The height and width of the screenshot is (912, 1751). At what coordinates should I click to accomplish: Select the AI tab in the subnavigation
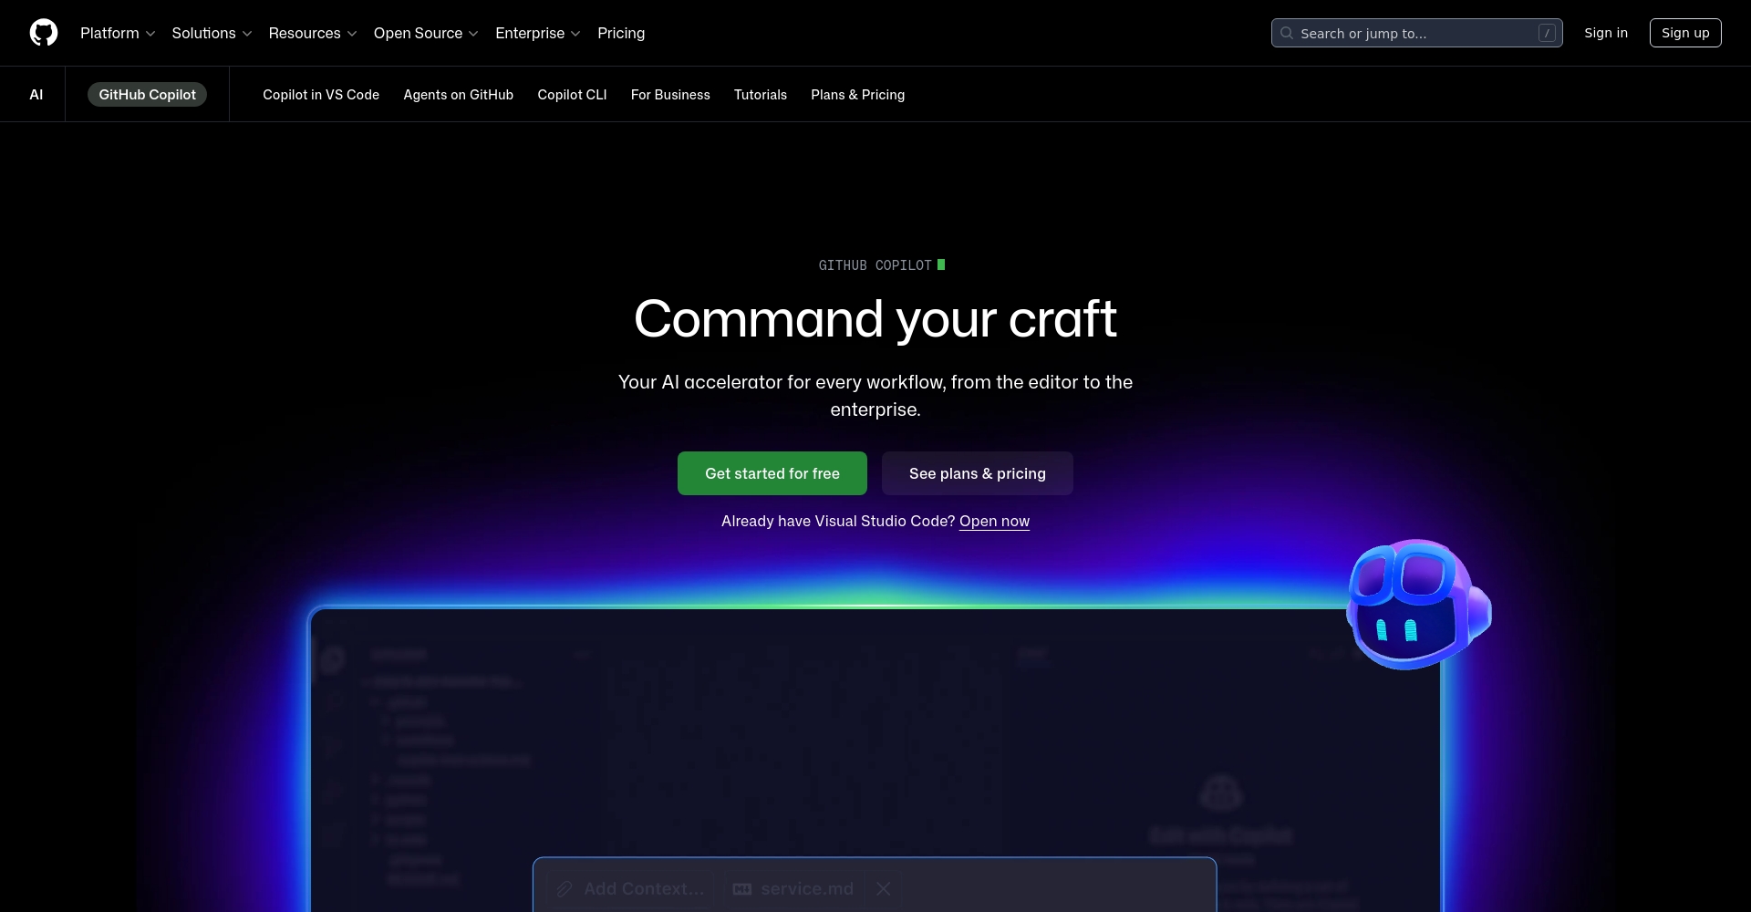[36, 94]
